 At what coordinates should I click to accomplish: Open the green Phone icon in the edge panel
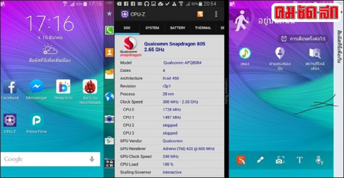tap(109, 30)
